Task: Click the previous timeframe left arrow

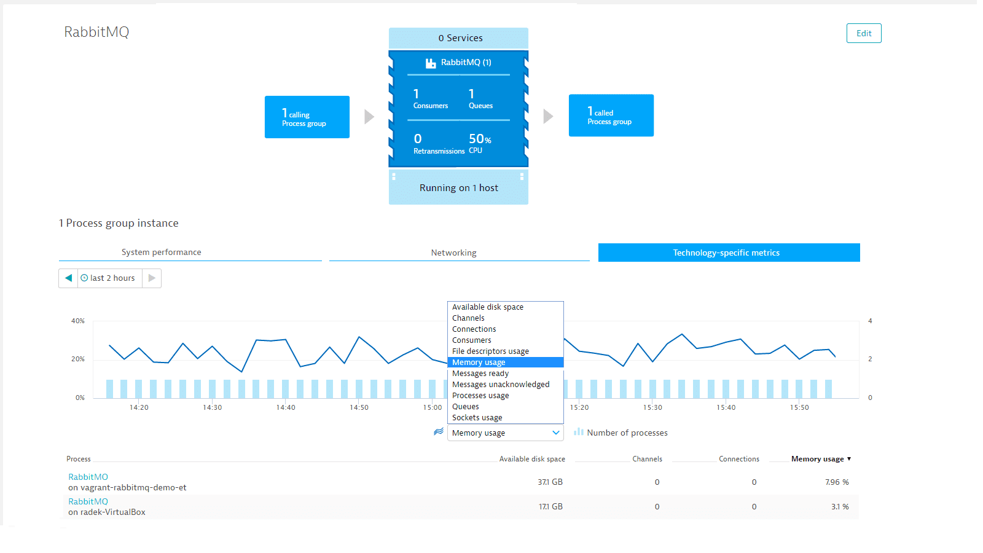Action: (68, 278)
